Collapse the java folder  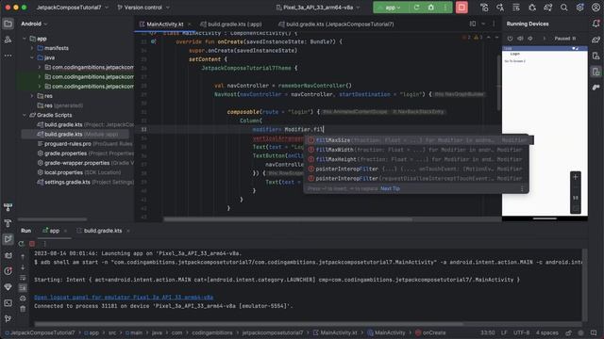point(32,57)
